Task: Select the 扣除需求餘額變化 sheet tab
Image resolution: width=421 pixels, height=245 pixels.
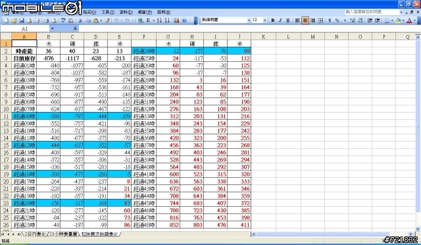Action: pos(99,234)
